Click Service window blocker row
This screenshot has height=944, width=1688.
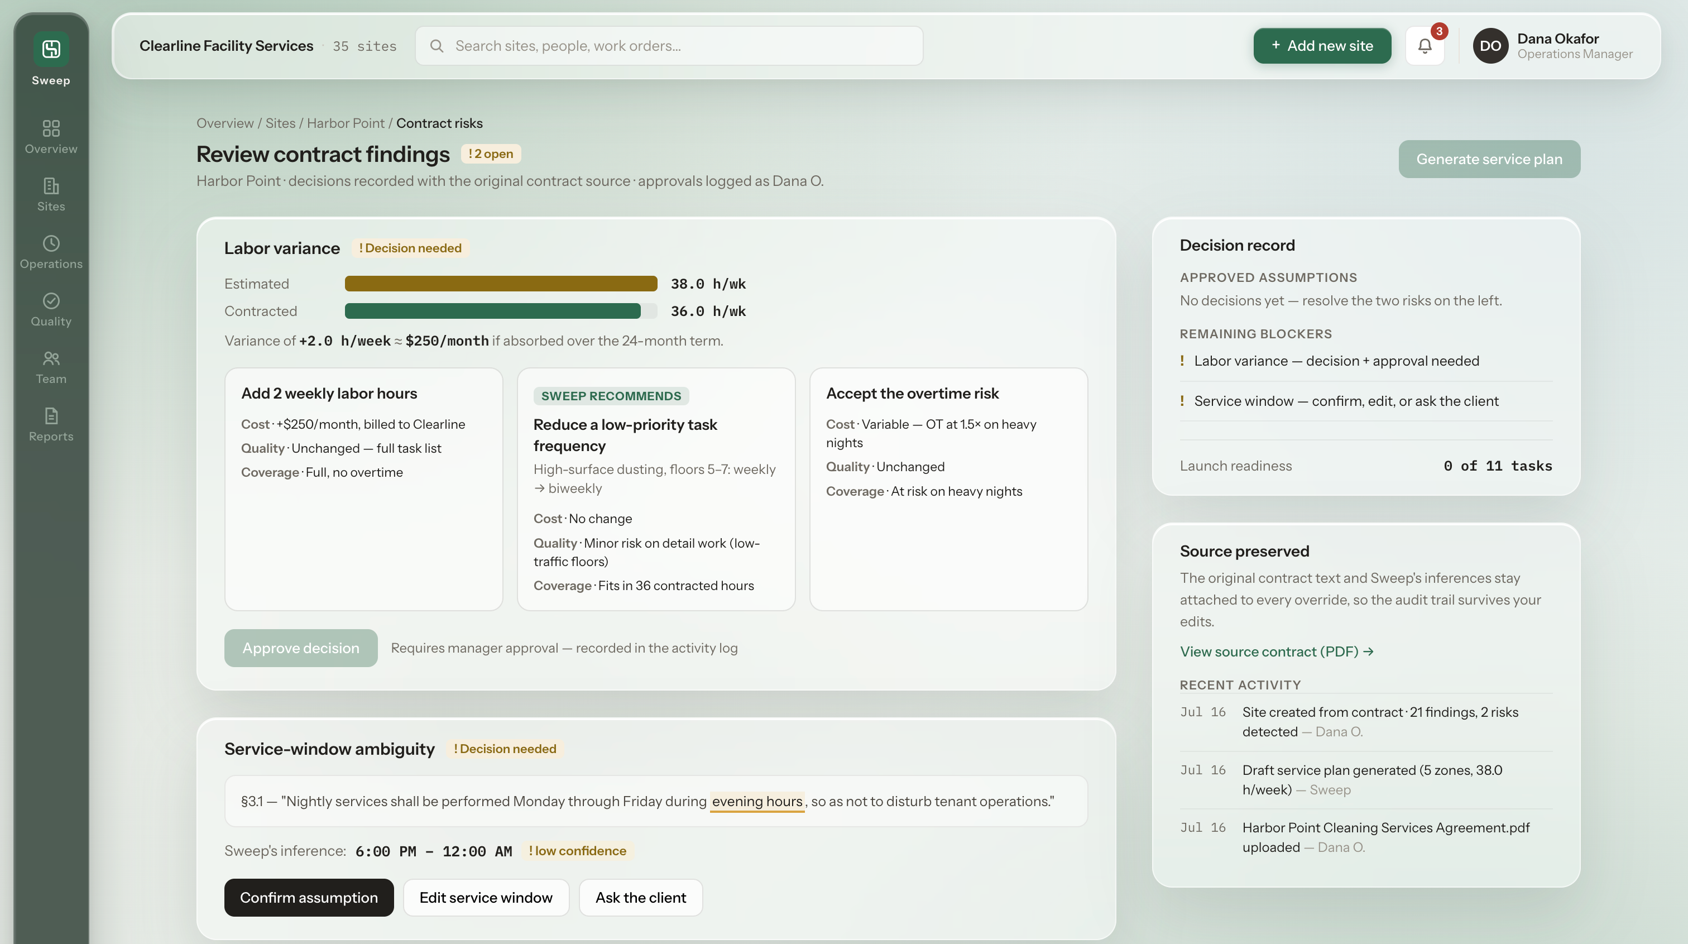pos(1365,401)
